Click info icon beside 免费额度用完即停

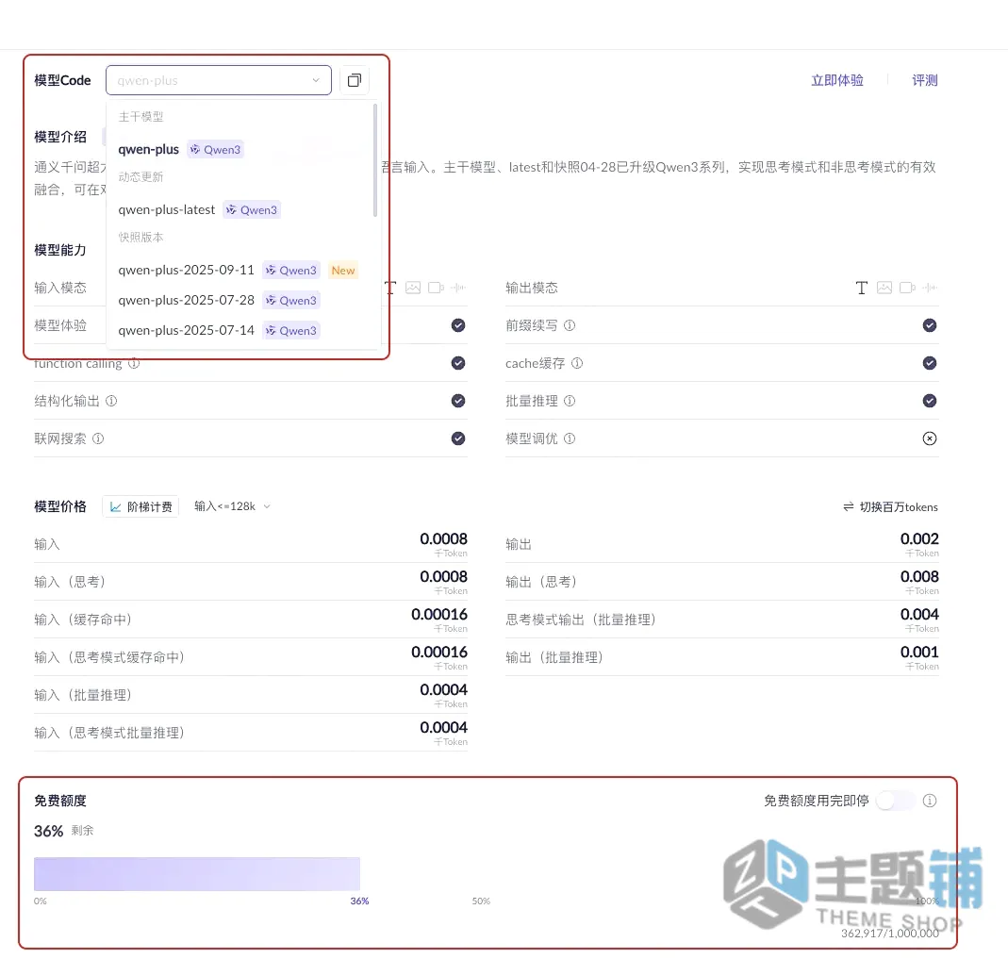tap(930, 801)
